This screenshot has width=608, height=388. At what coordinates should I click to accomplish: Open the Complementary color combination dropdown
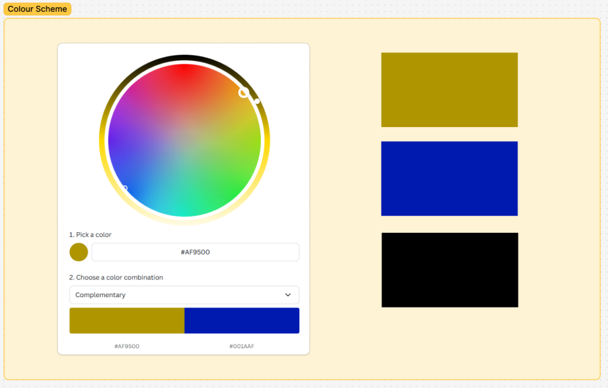[x=184, y=295]
